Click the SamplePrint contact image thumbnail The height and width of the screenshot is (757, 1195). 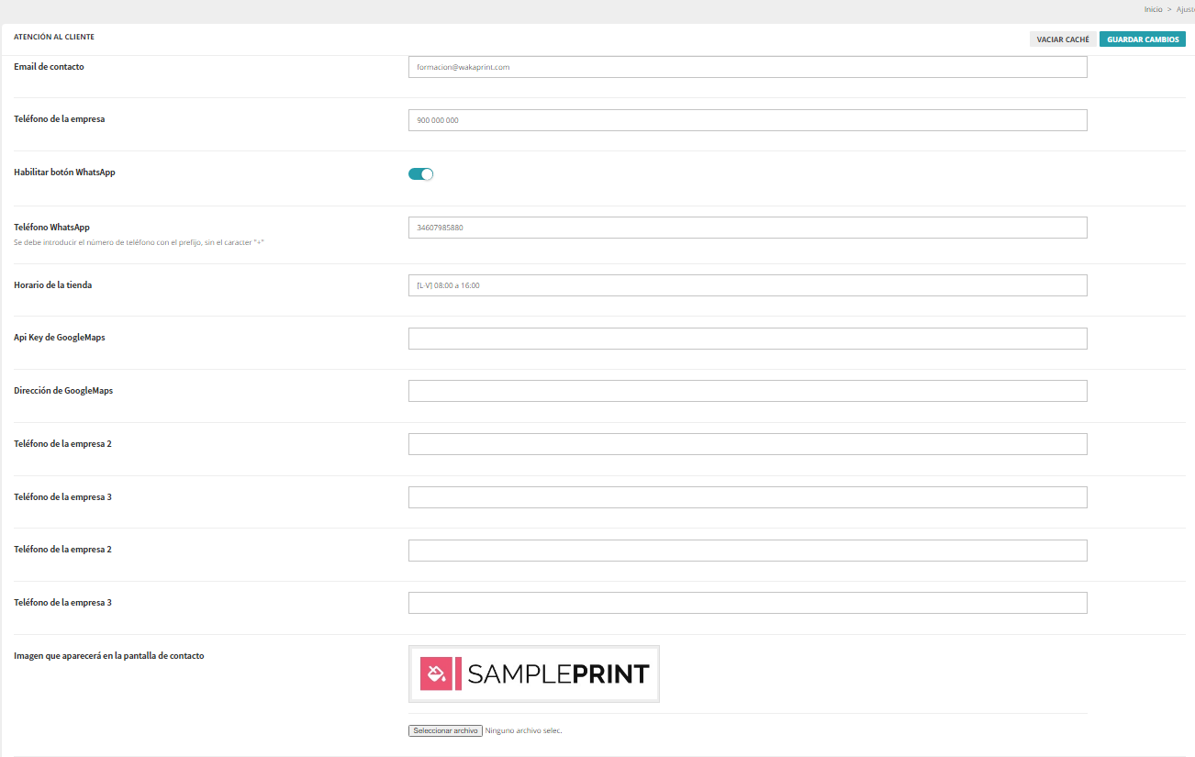[534, 674]
